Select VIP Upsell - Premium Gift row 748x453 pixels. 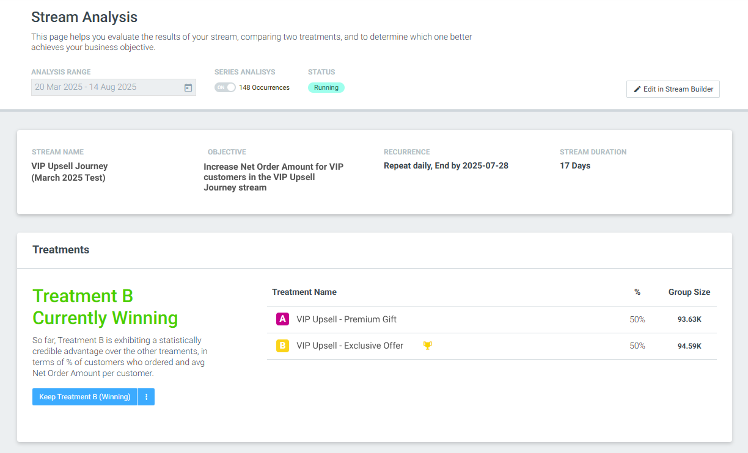click(x=492, y=319)
